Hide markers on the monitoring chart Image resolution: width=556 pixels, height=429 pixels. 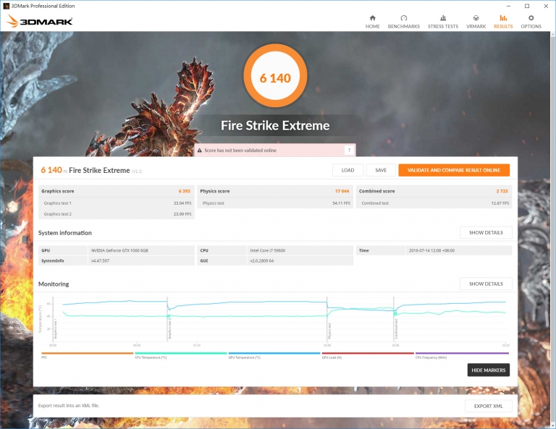click(488, 370)
